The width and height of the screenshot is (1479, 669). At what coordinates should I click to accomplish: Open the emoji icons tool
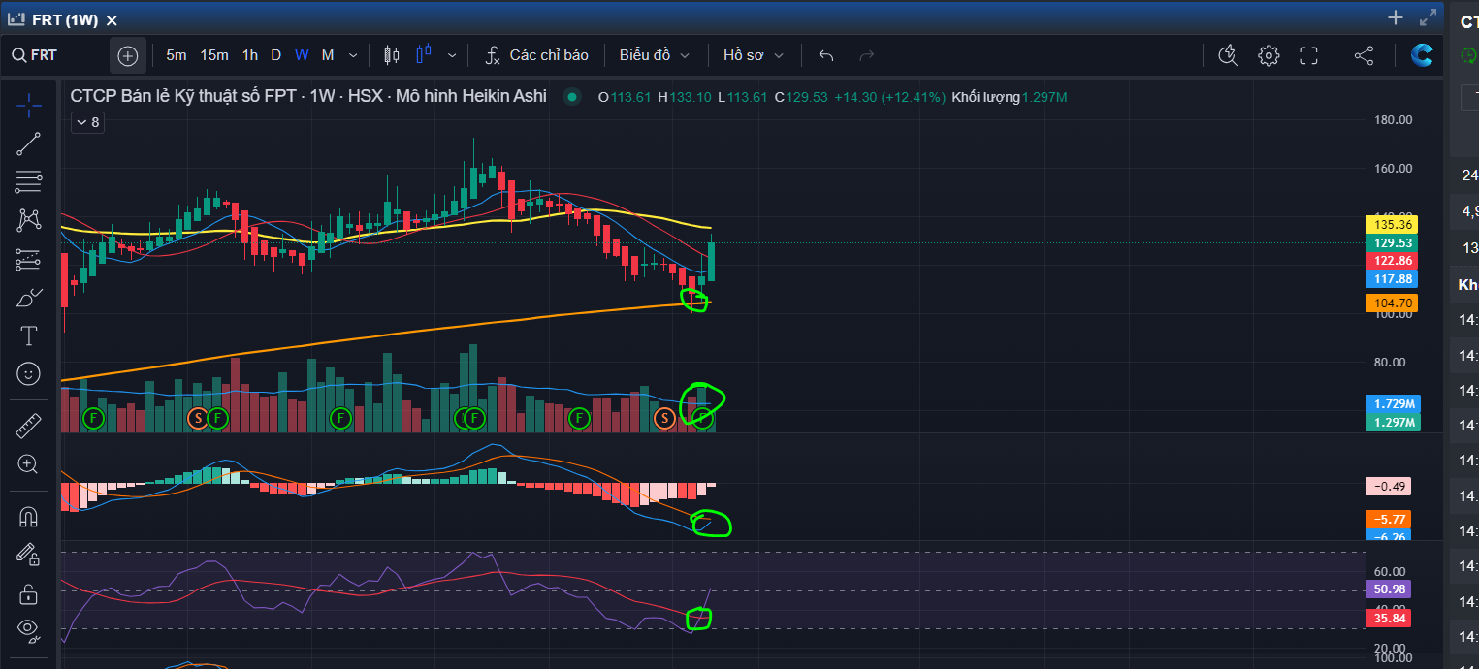[29, 373]
